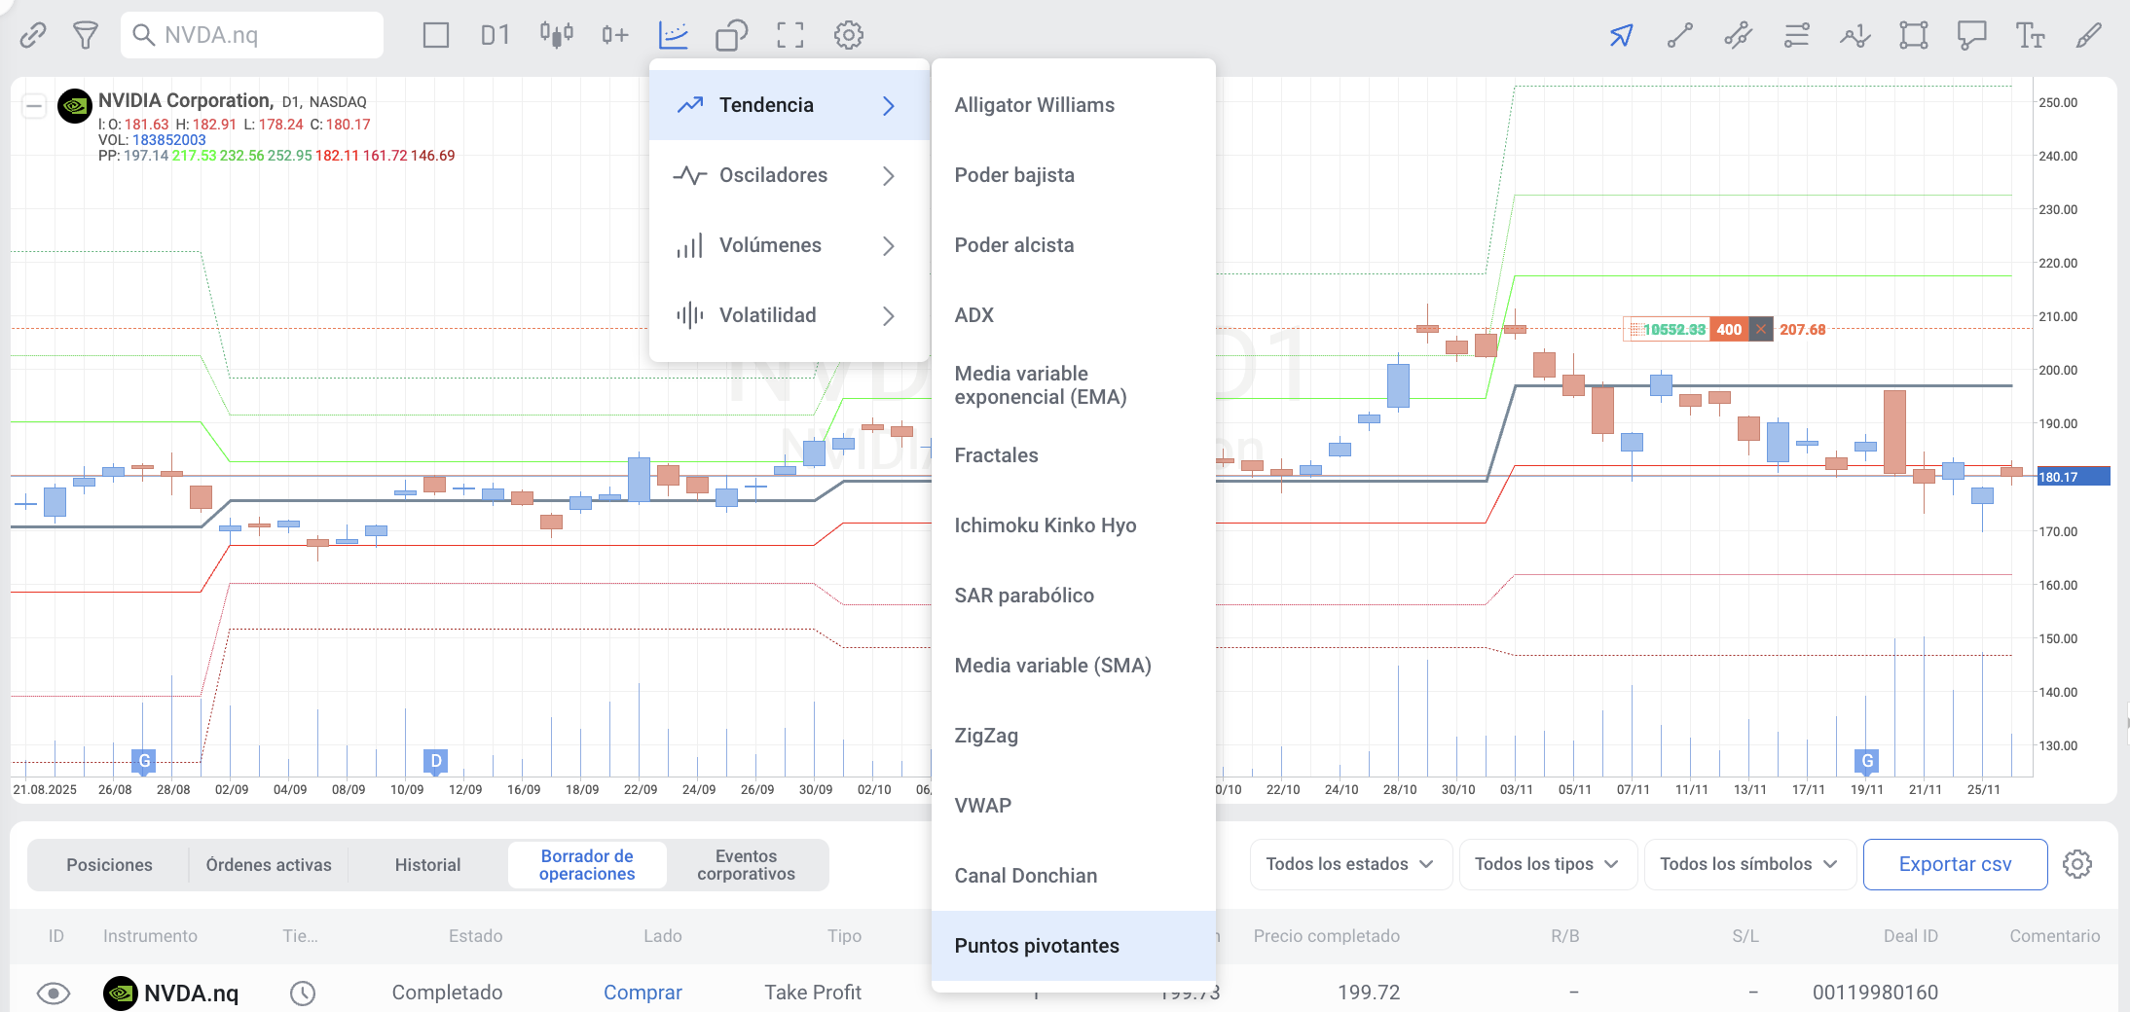Switch to the Historial tab

click(x=427, y=865)
